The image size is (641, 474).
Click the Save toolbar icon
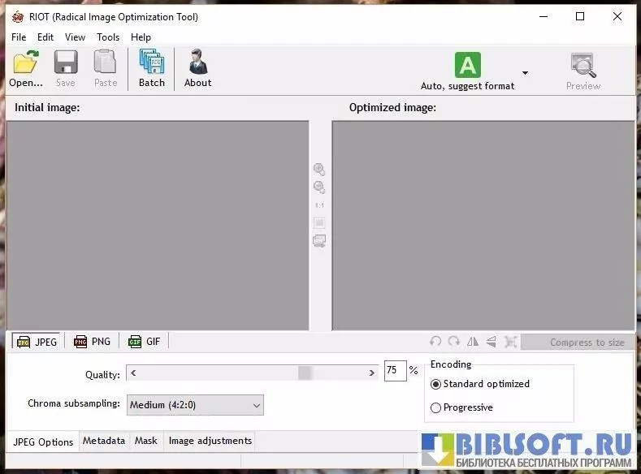(66, 63)
